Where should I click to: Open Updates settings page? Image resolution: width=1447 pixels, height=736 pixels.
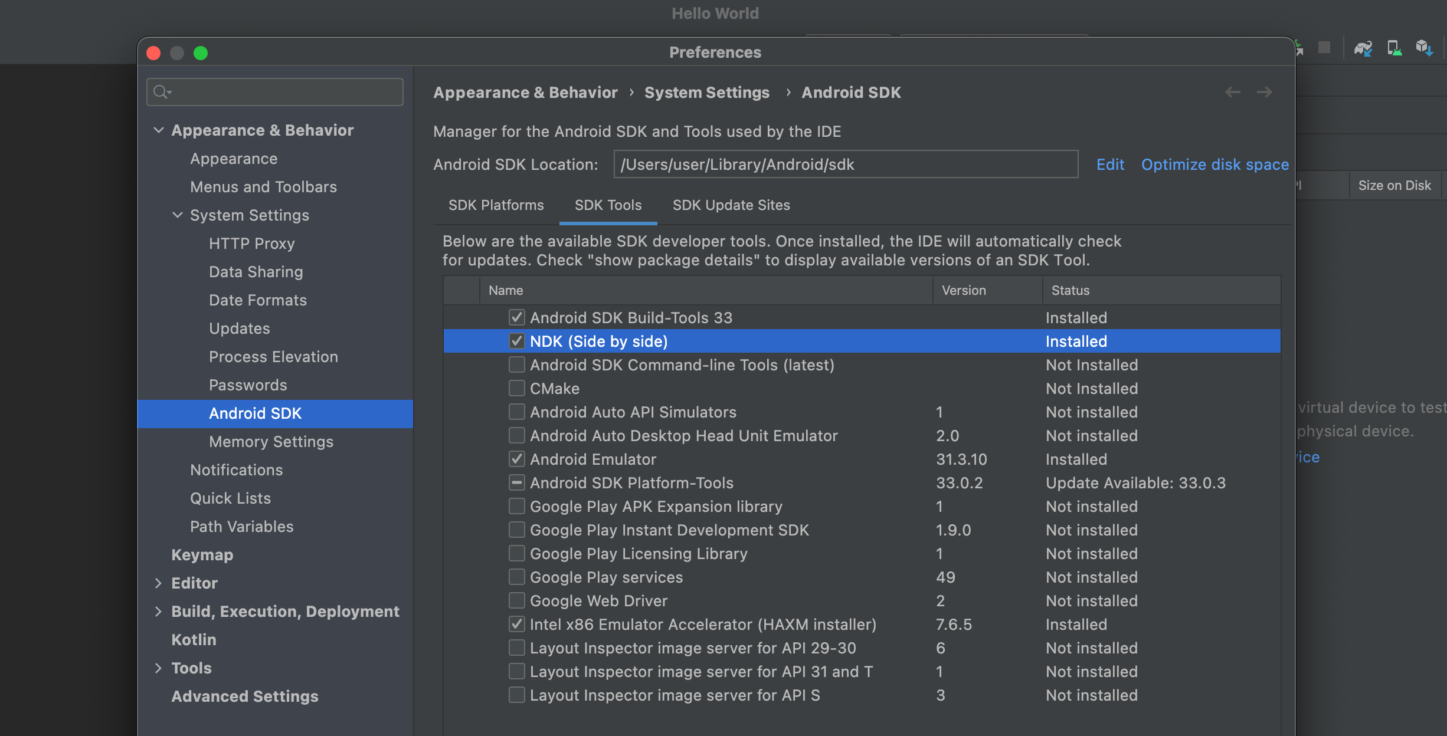click(x=239, y=328)
